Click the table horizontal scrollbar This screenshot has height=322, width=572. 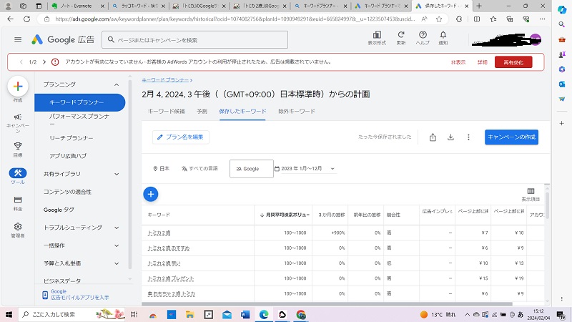[x=327, y=303]
